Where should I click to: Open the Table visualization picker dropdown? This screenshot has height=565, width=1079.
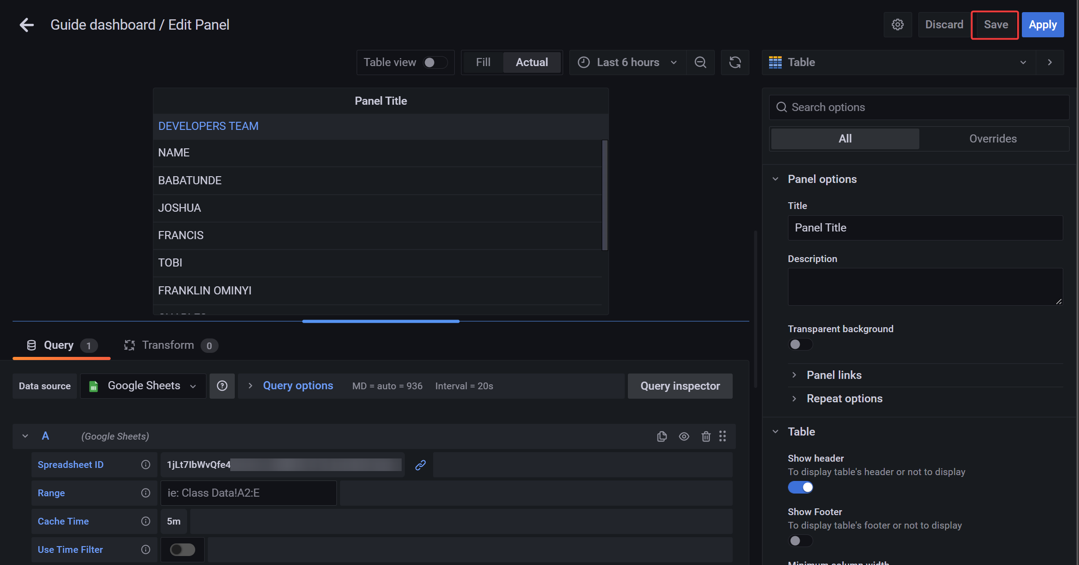click(899, 62)
